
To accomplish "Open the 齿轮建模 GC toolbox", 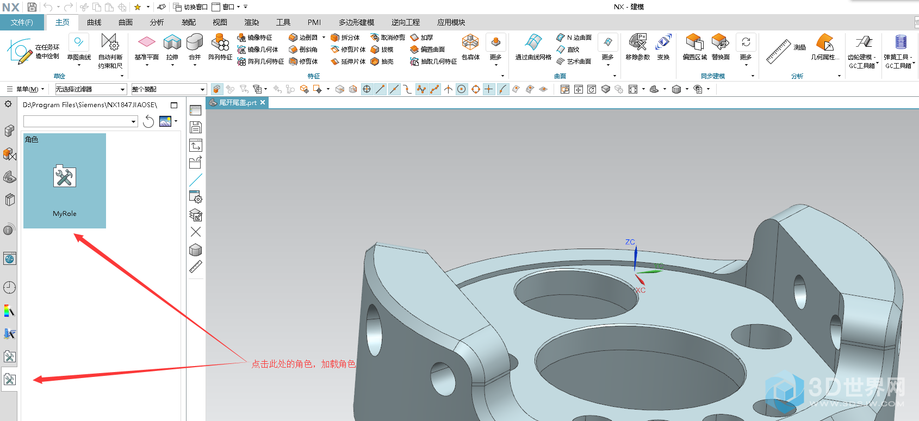I will 862,51.
